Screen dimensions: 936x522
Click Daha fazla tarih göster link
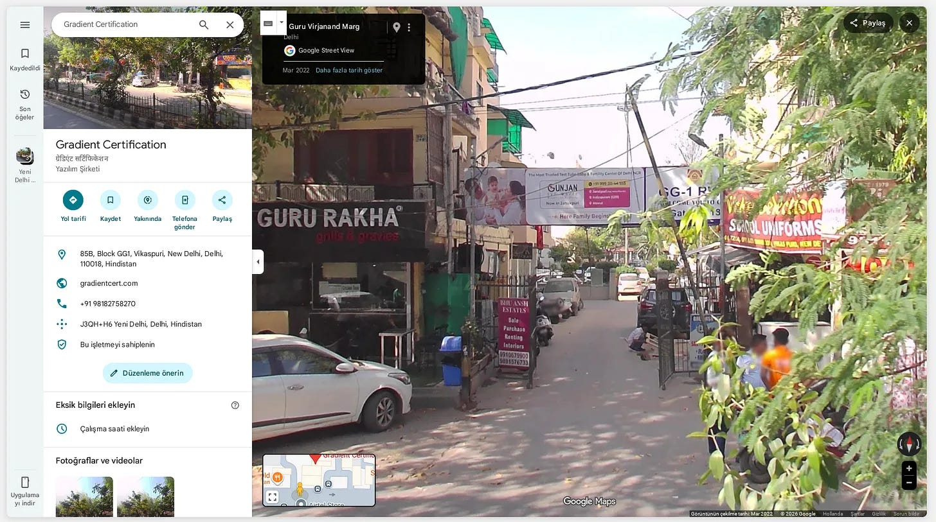coord(349,71)
